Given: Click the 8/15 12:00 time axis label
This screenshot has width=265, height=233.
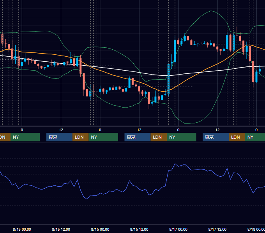Looking at the screenshot, I should click(x=61, y=229).
